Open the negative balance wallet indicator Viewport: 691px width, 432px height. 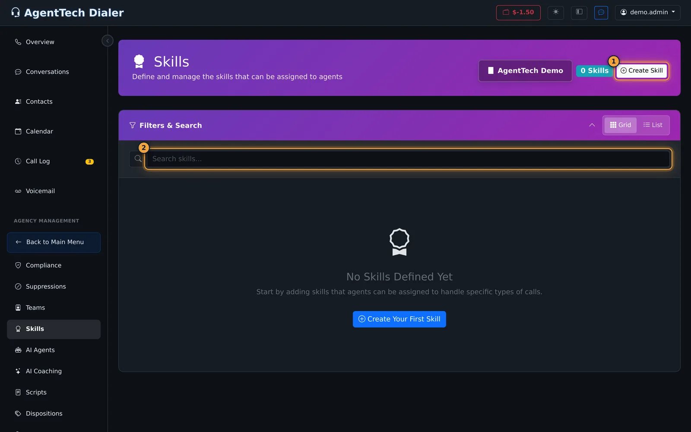518,13
